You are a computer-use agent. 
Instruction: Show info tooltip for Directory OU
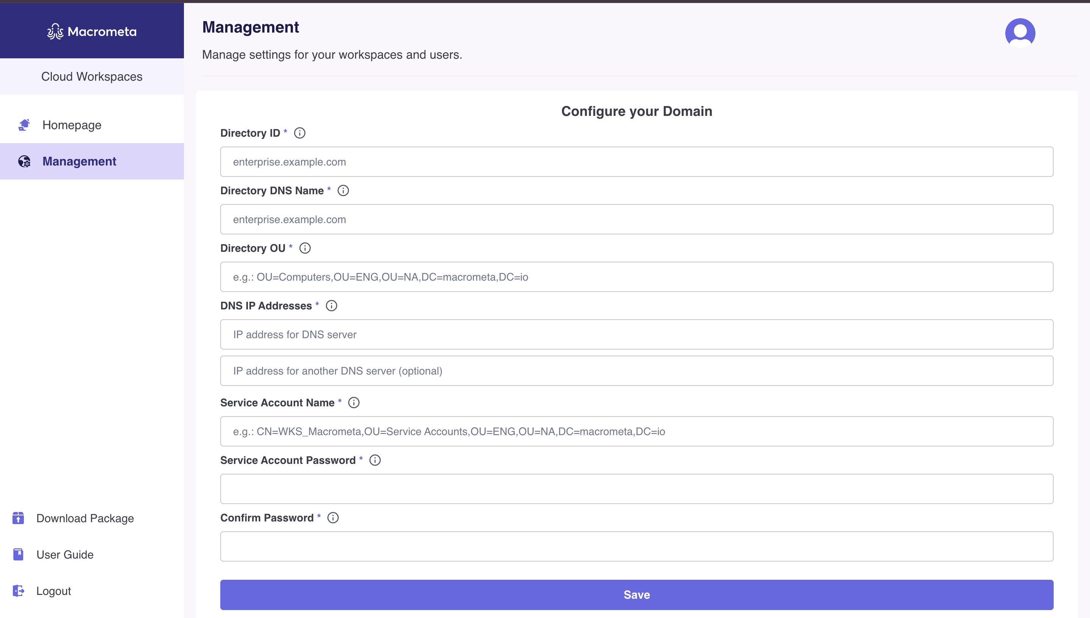coord(305,248)
